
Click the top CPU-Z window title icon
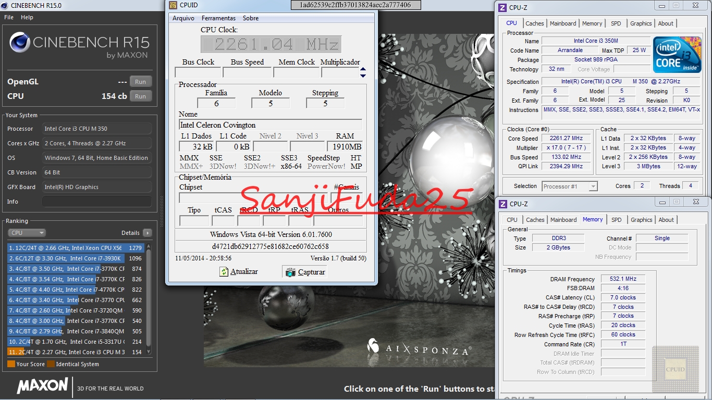502,7
